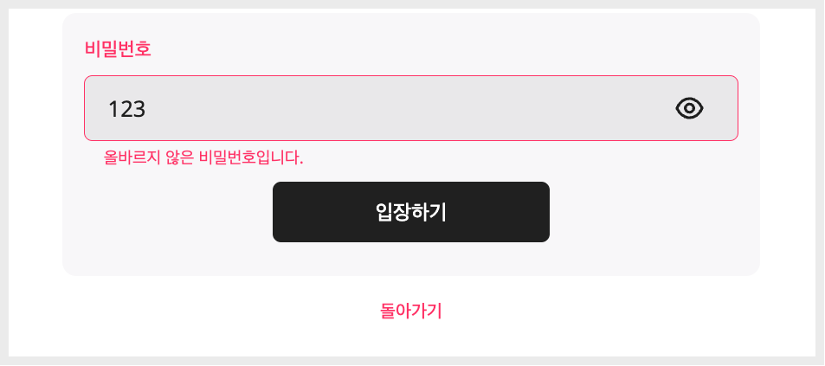
Task: Select the error message 올바르지 않은 비밀번호입니다.
Action: click(x=203, y=157)
